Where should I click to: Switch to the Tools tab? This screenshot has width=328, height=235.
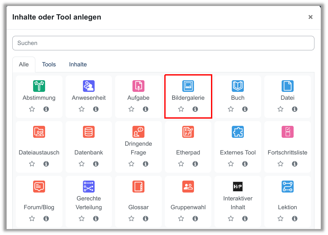pos(49,64)
